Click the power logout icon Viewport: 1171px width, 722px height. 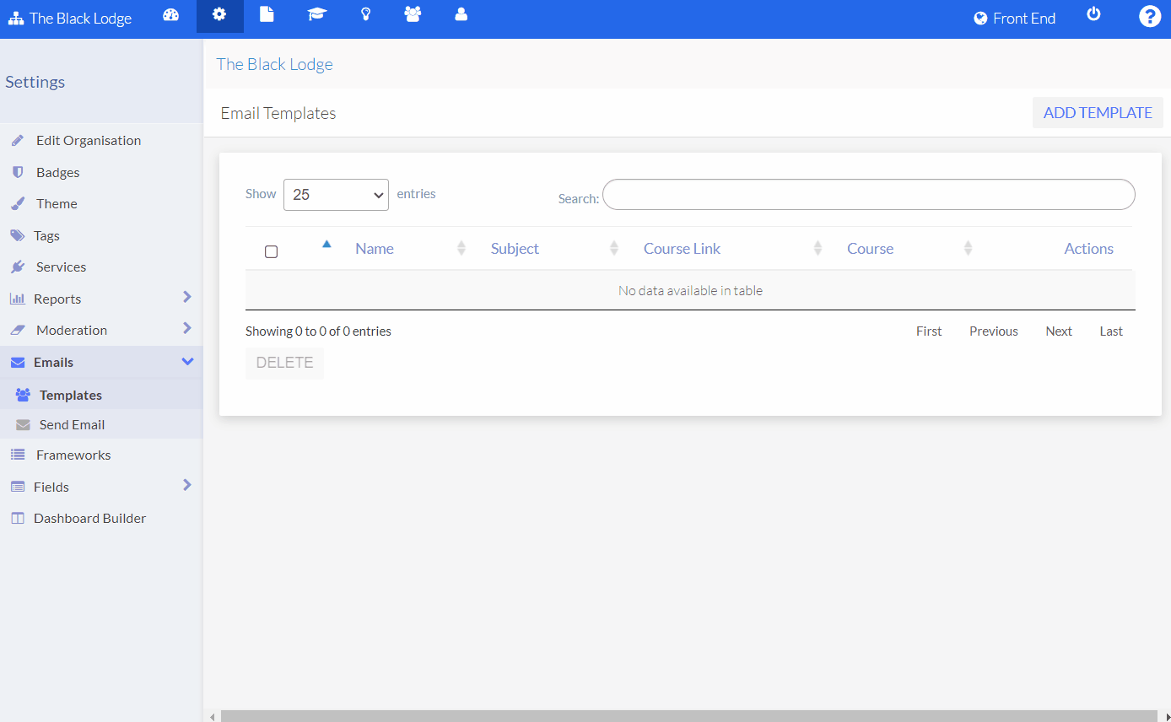tap(1093, 14)
